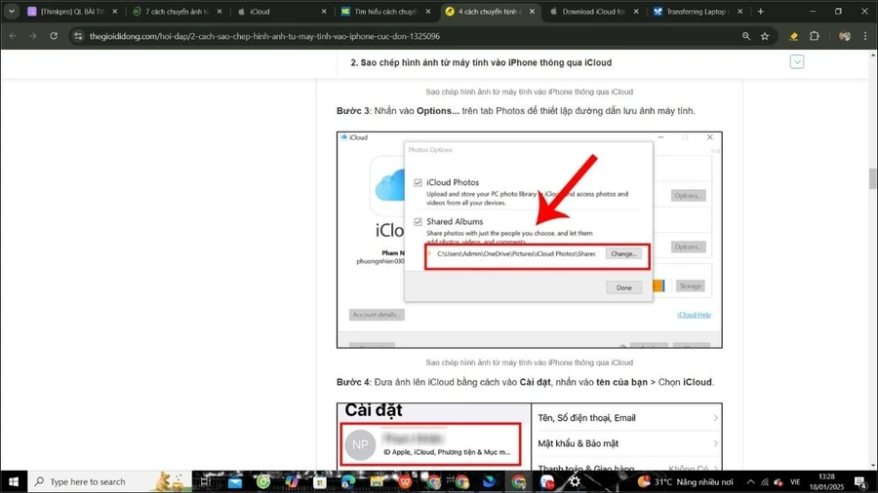Click the 'Bước 3' instruction text
878x493 pixels.
click(x=516, y=111)
